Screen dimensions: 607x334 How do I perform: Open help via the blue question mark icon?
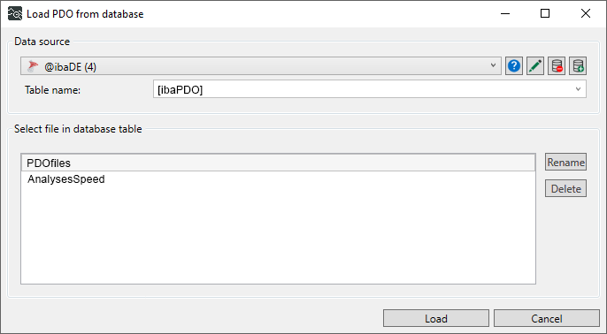[x=514, y=66]
